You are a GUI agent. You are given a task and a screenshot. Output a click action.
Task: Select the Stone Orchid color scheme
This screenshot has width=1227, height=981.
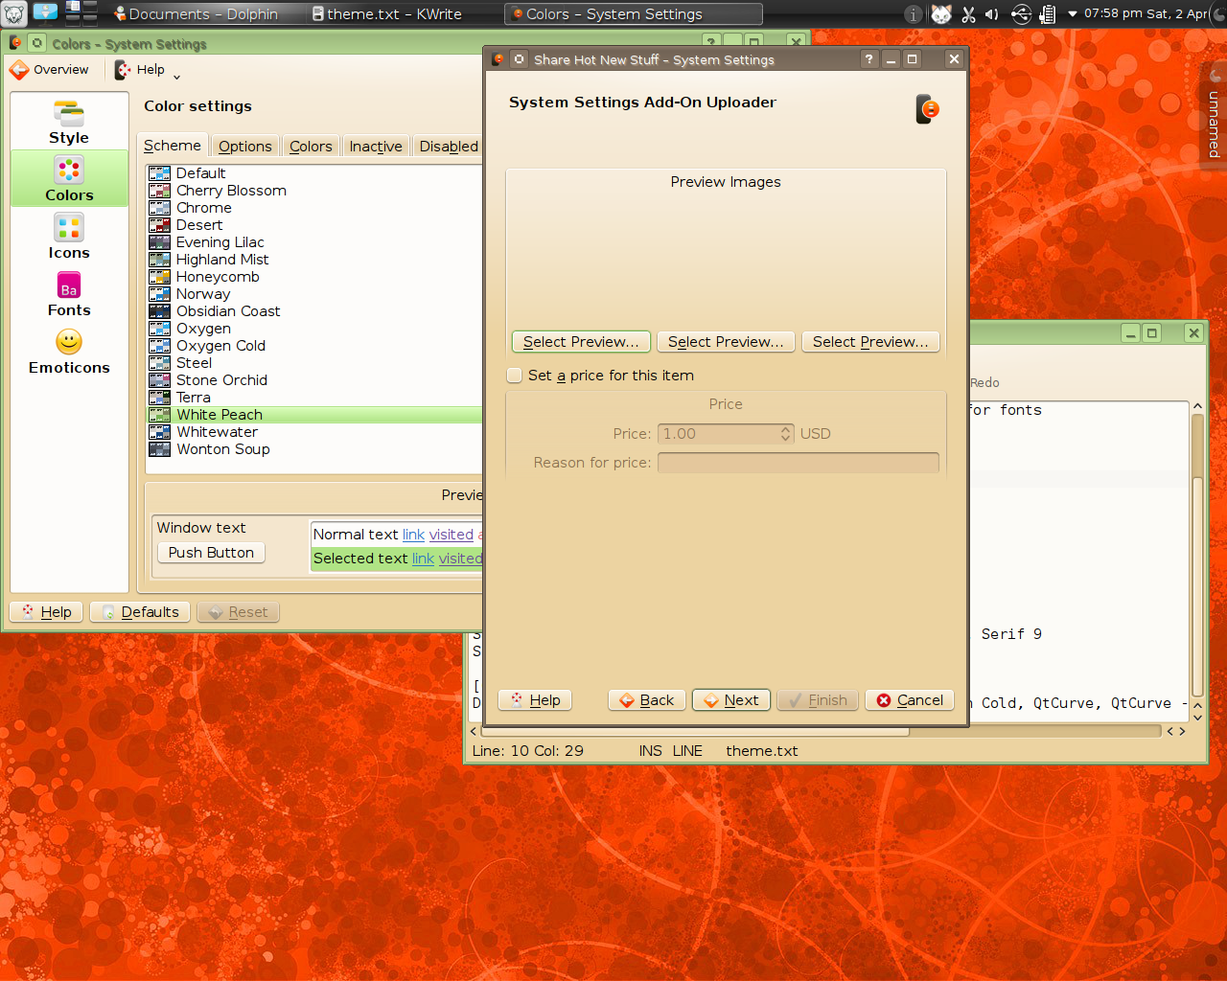pyautogui.click(x=314, y=380)
